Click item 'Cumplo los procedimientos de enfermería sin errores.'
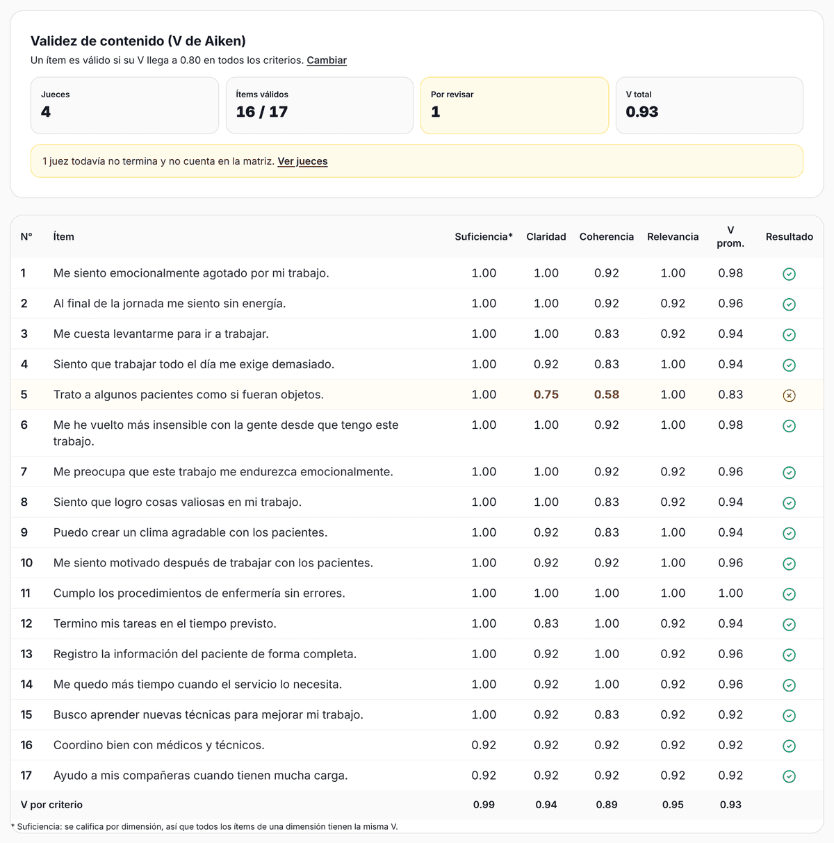The height and width of the screenshot is (843, 834). pos(199,594)
